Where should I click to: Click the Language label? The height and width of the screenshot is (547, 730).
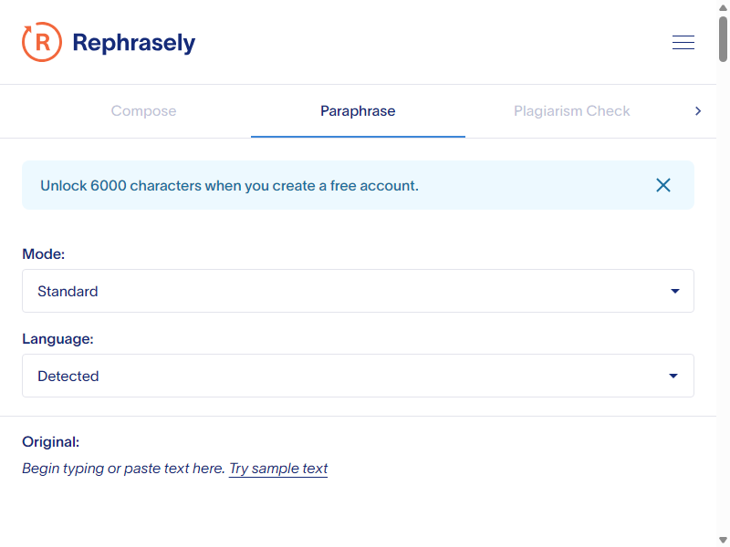coord(57,339)
